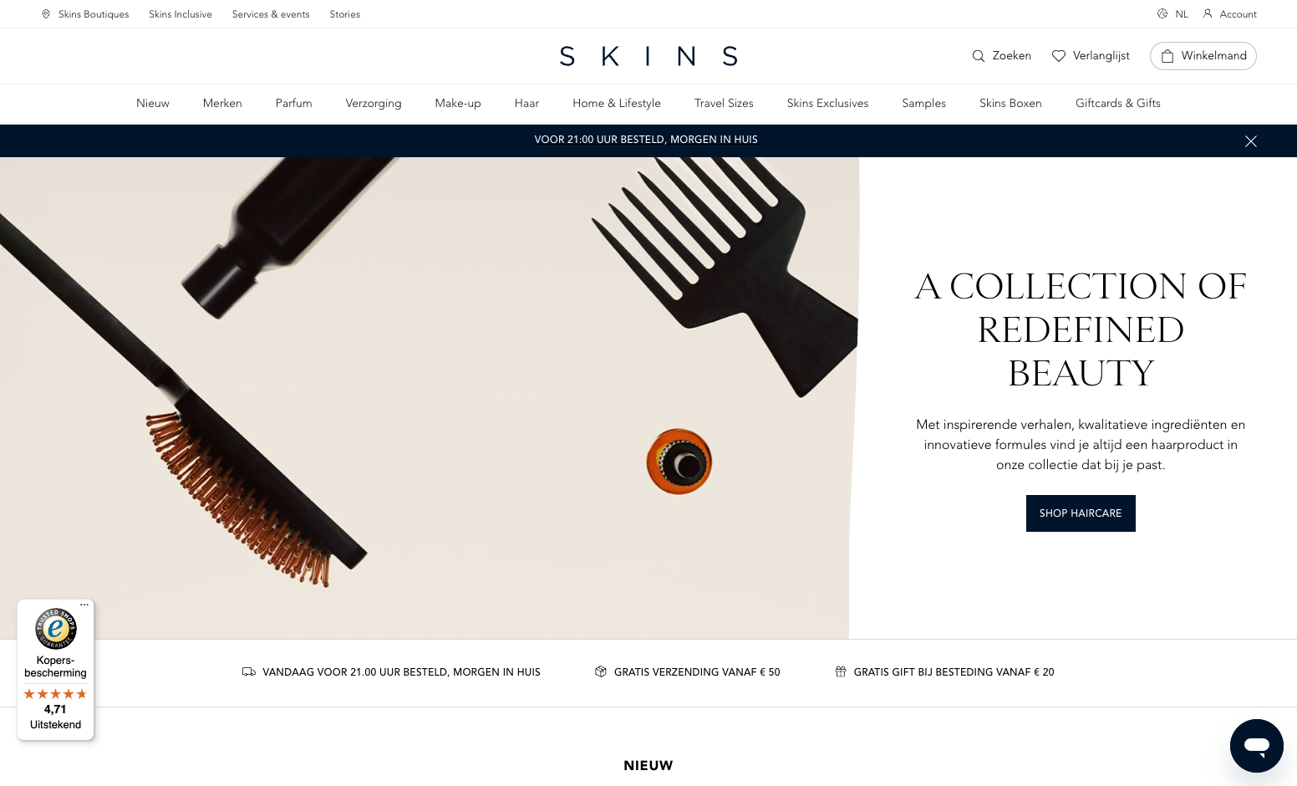The image size is (1297, 786).
Task: Click the wishlist heart icon
Action: 1058,56
